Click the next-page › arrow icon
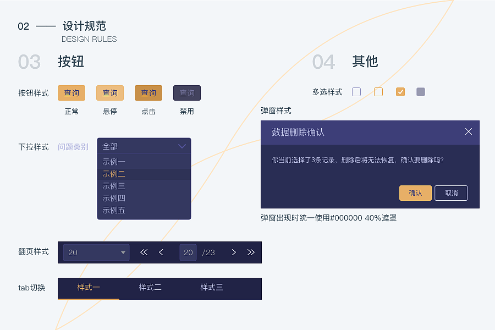Screen dimensions: 495x330 (233, 252)
